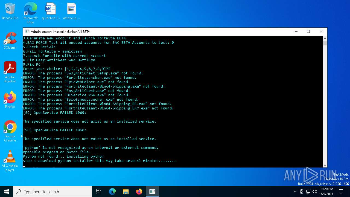
Task: Click line '3.Generate new account and launch fortnite BETA'
Action: click(x=74, y=38)
